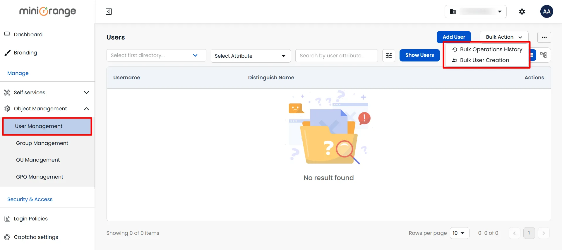The width and height of the screenshot is (562, 250).
Task: Go to the previous page arrow
Action: 514,233
